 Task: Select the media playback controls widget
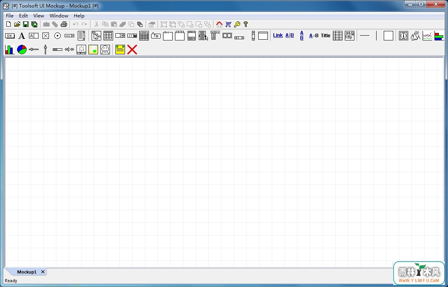(69, 50)
